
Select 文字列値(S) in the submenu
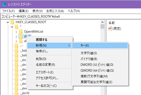coord(100,53)
